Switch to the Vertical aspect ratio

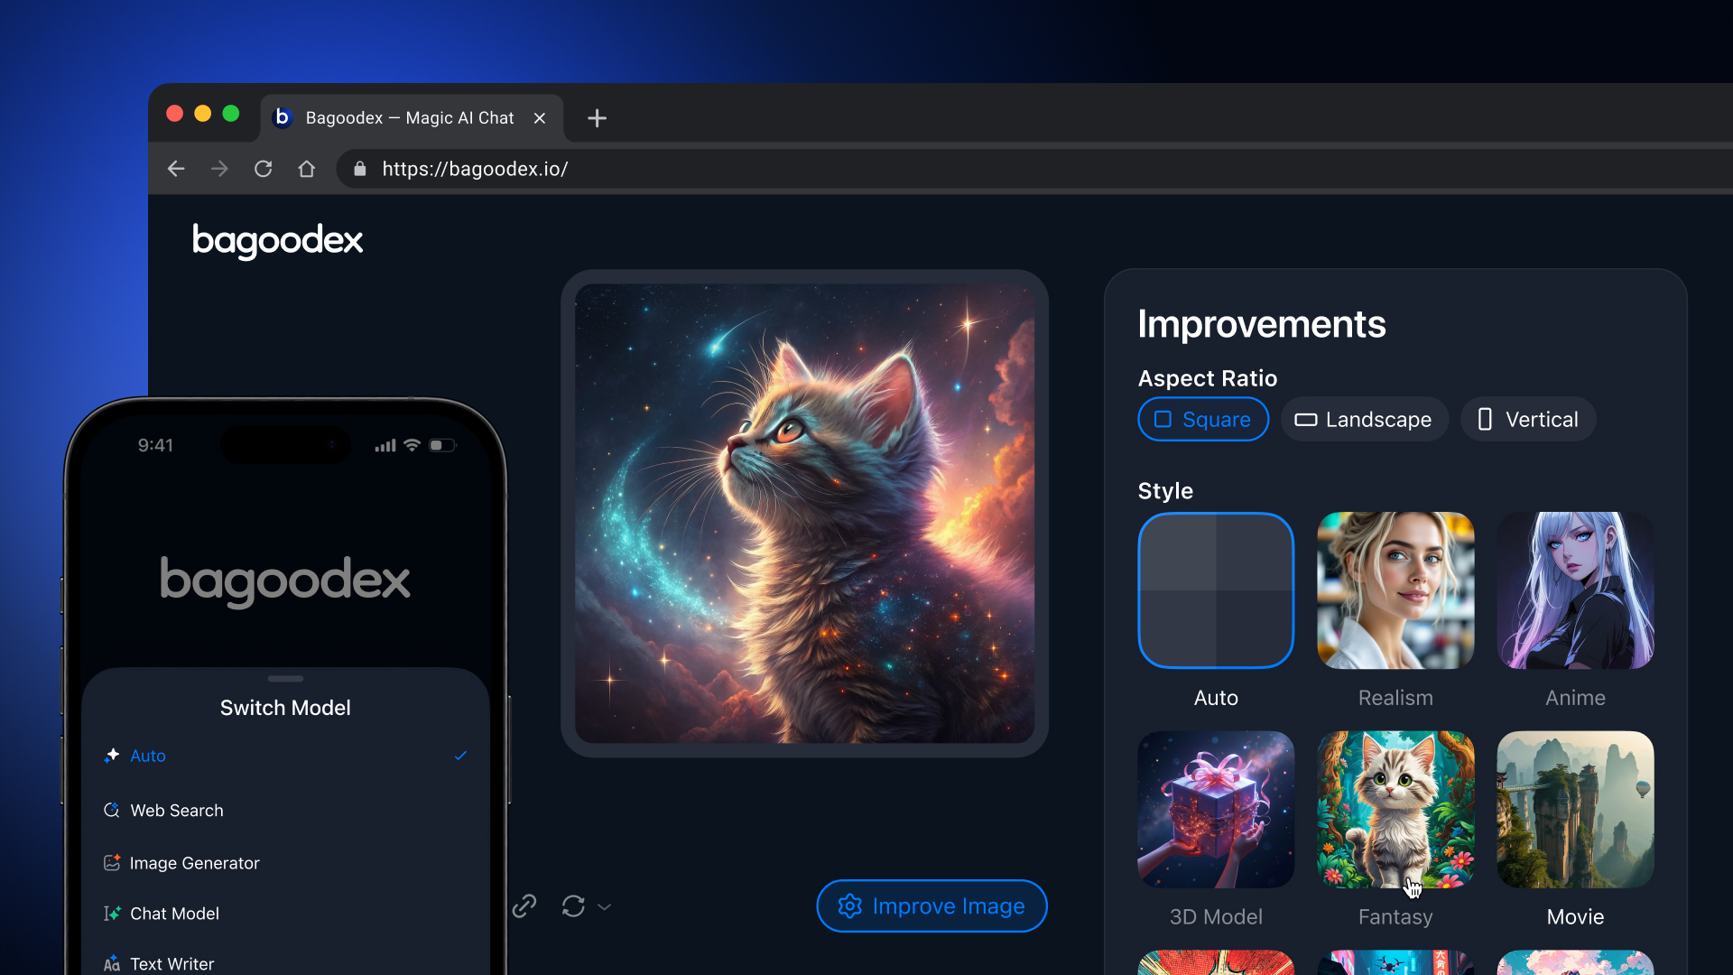1528,420
